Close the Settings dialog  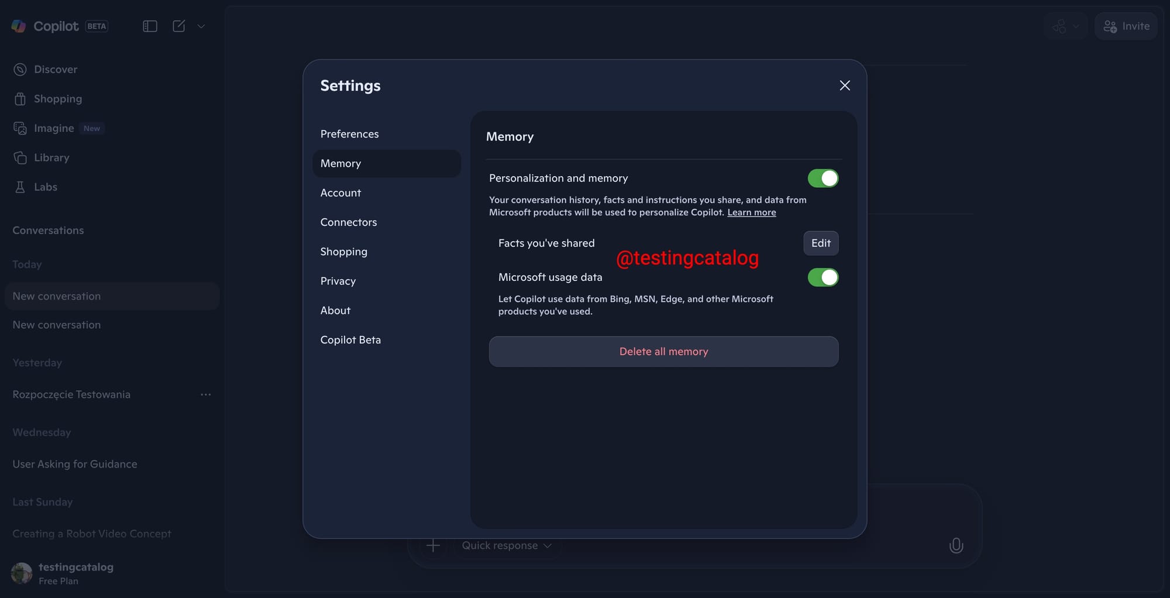[844, 85]
